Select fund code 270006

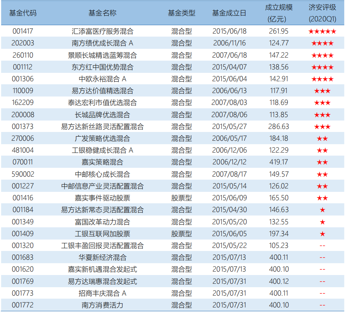click(23, 138)
